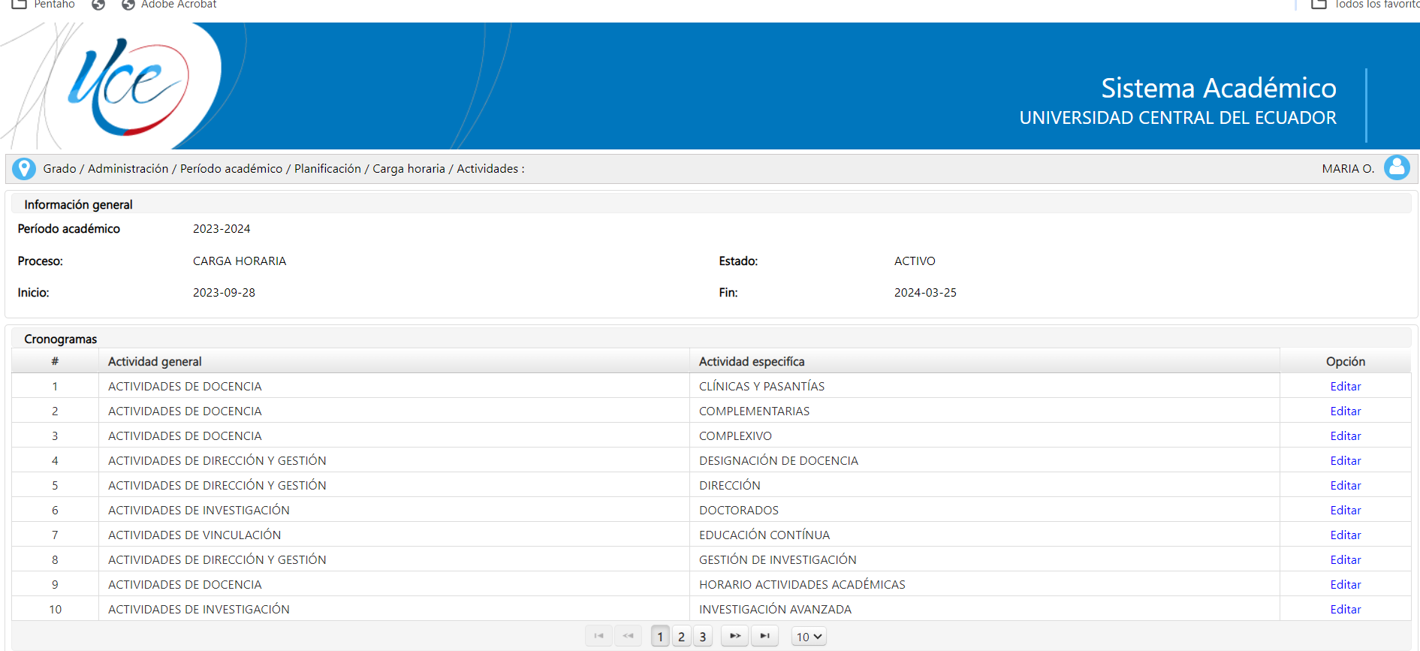Click the location pin breadcrumb icon
This screenshot has height=651, width=1420.
pos(24,169)
